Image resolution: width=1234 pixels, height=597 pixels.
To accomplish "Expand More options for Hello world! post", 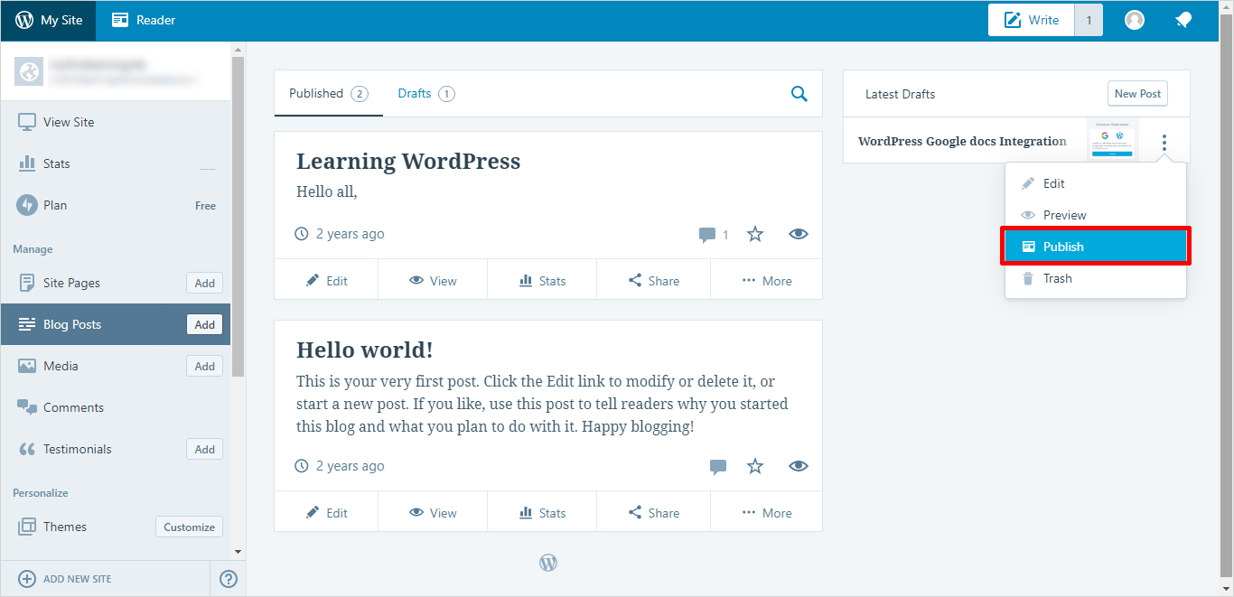I will point(766,513).
